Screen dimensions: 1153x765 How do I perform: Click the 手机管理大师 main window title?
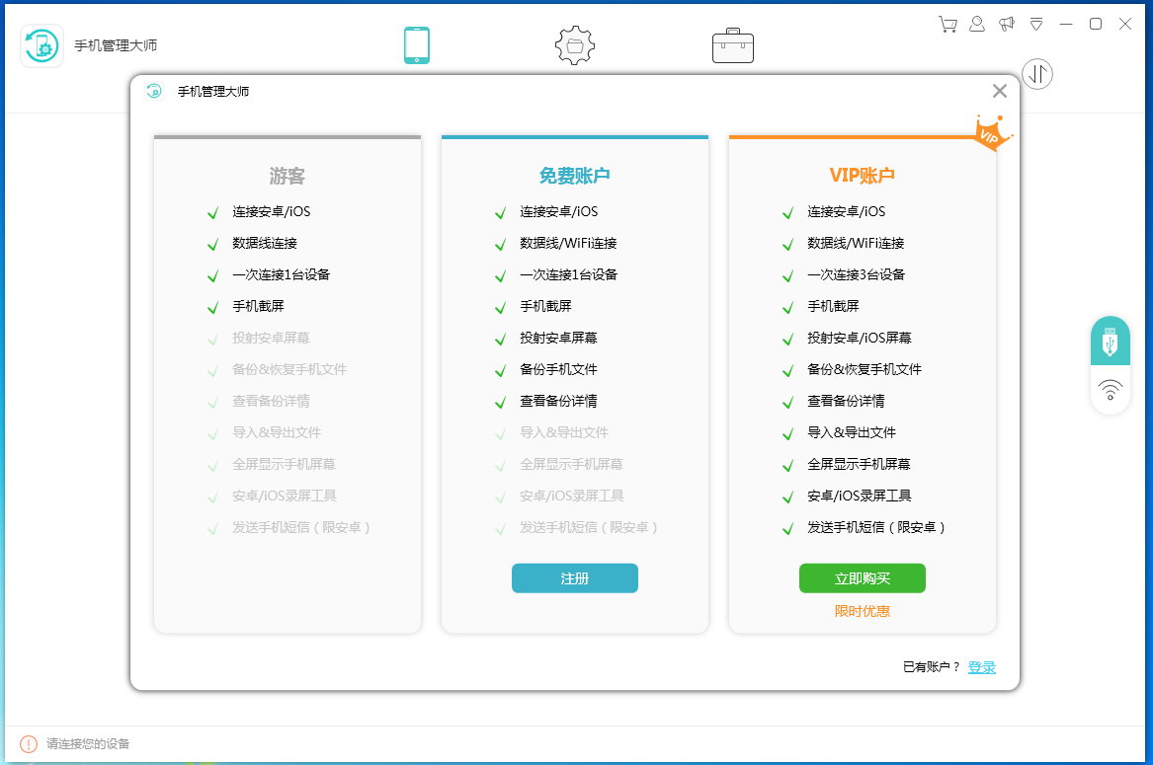(116, 45)
